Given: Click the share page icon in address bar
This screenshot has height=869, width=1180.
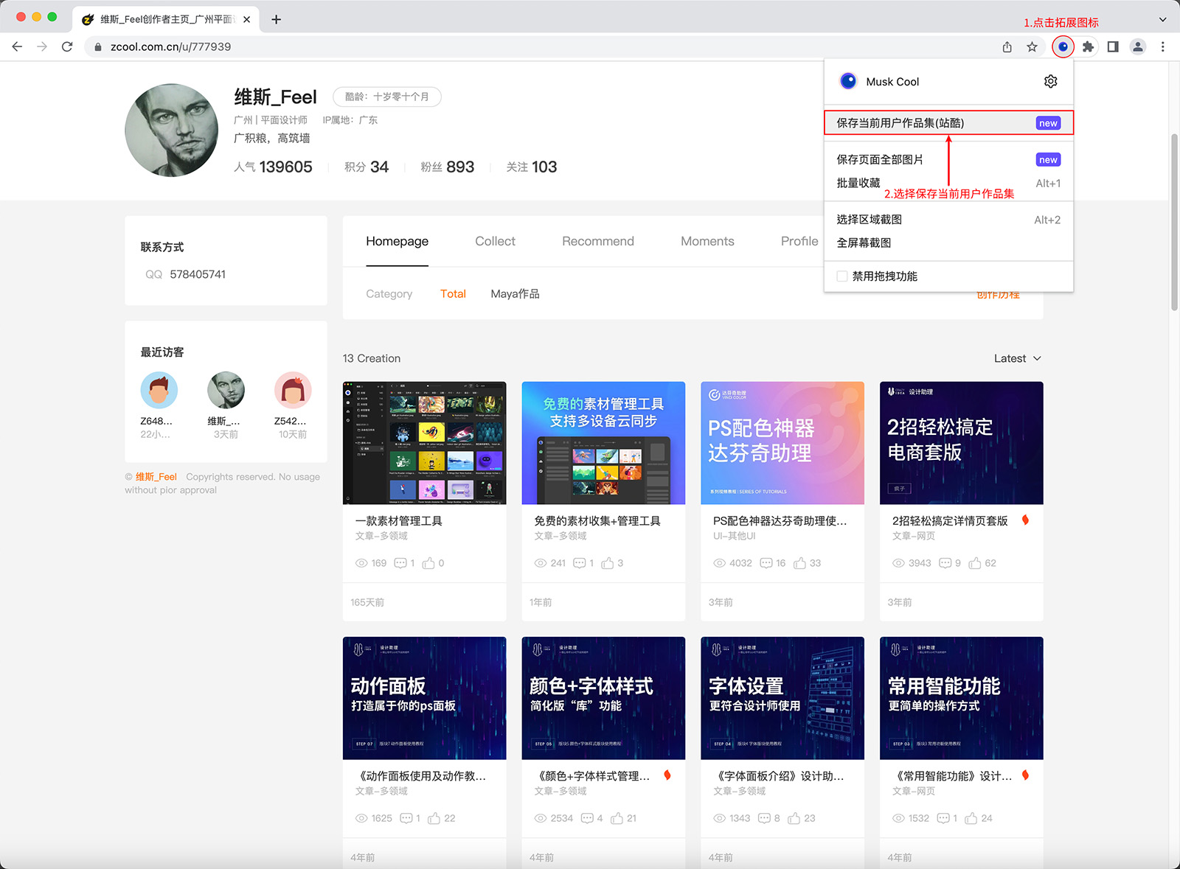Looking at the screenshot, I should 1007,46.
